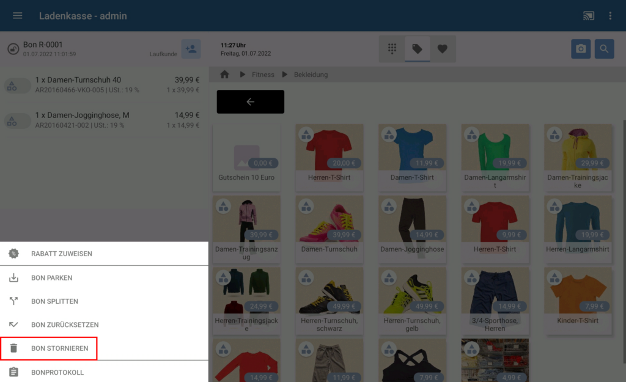Open the hamburger navigation menu
The image size is (626, 382).
[17, 16]
